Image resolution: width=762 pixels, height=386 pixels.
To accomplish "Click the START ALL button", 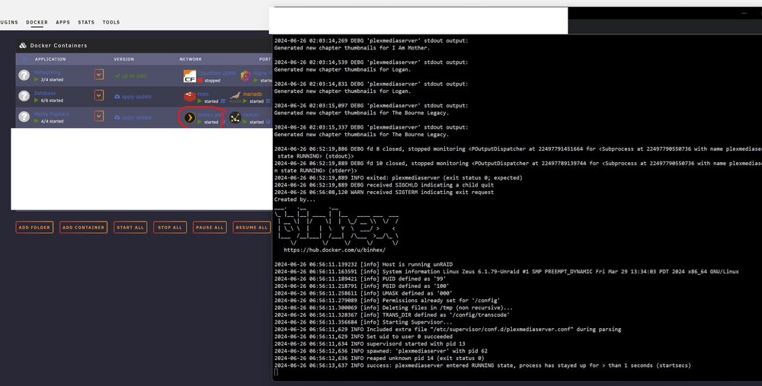I will 130,227.
